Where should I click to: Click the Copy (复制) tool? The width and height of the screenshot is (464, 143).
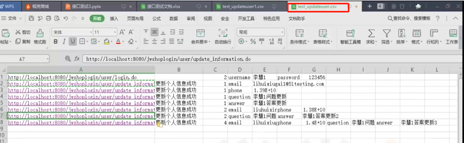pos(23,41)
